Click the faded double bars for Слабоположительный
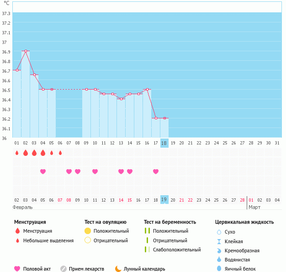The width and height of the screenshot is (286, 272). (148, 249)
